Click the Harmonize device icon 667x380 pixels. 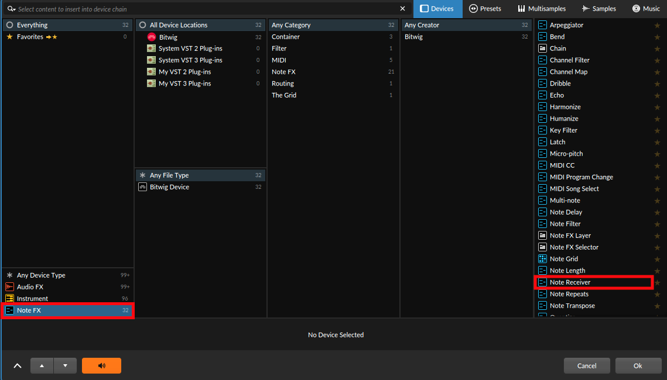point(542,107)
